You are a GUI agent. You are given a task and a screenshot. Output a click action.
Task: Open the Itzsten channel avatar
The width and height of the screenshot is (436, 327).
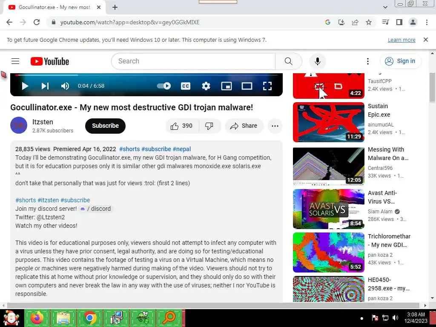(19, 126)
